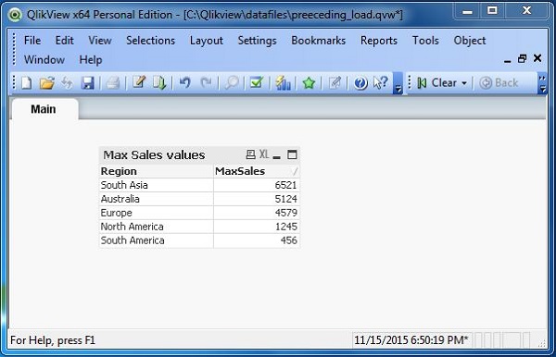Click the window resize grip corner

click(542, 343)
